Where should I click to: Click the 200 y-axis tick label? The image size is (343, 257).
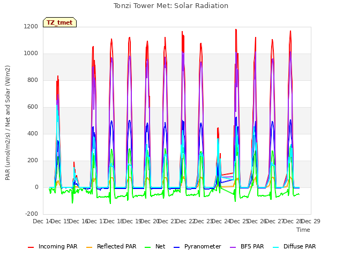point(33,161)
